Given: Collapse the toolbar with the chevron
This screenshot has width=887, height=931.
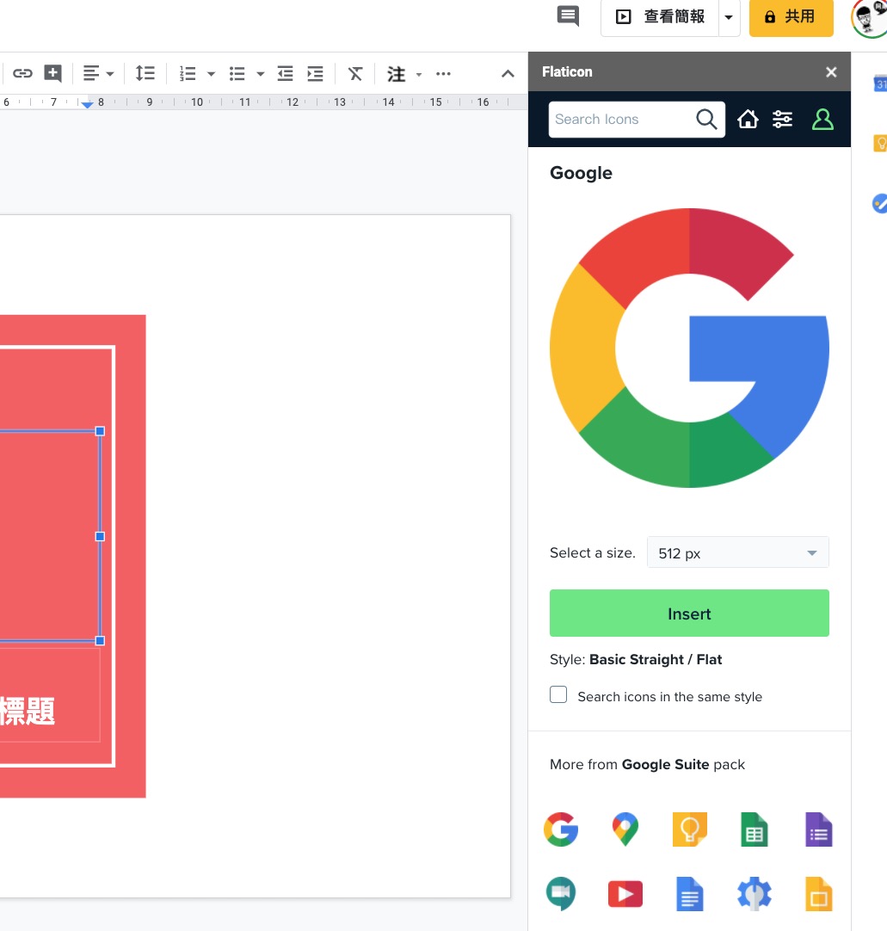Looking at the screenshot, I should pos(508,74).
